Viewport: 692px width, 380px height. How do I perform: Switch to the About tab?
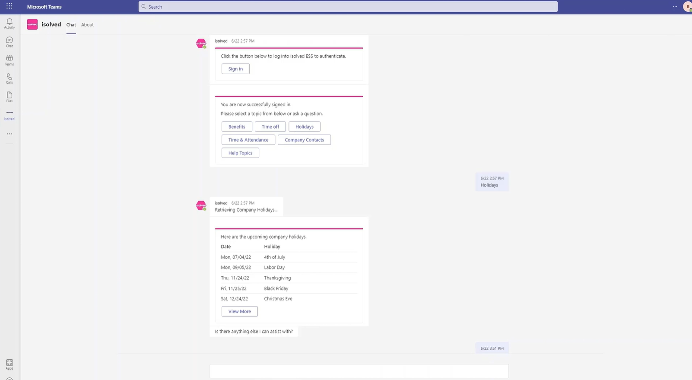87,25
